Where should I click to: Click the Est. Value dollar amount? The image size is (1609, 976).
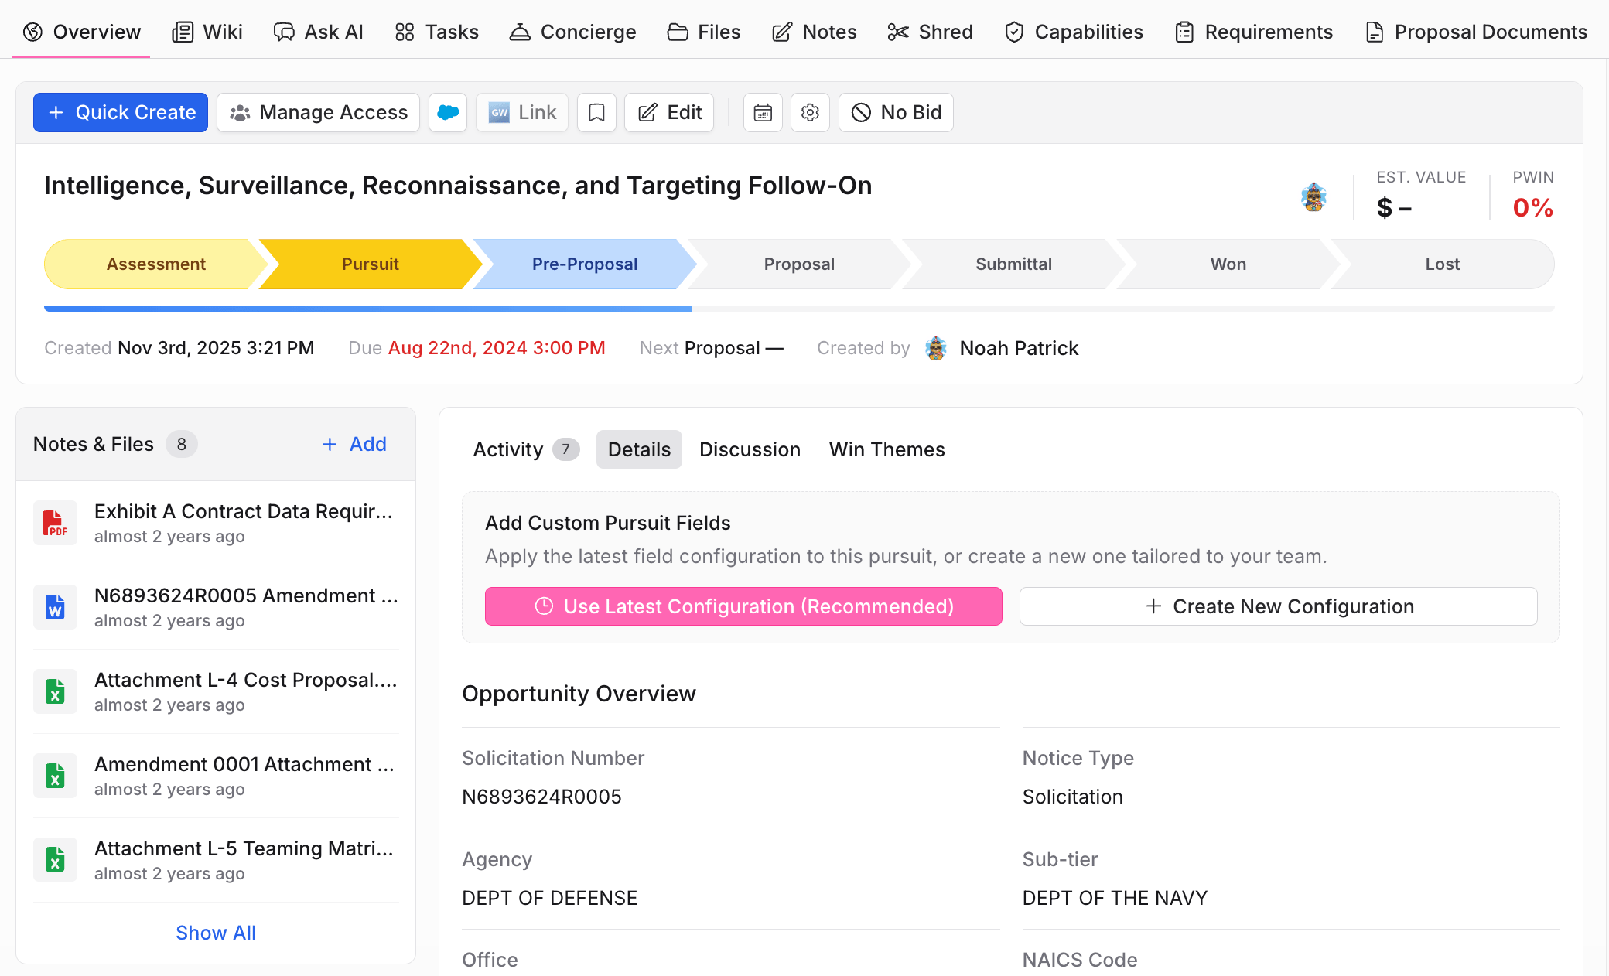(1394, 208)
